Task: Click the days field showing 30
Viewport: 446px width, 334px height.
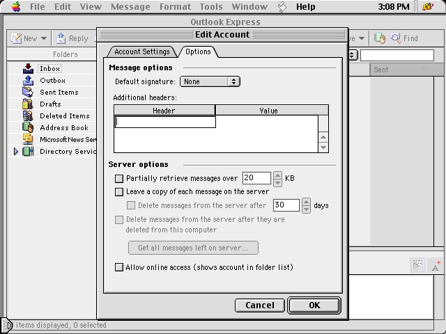Action: point(286,205)
